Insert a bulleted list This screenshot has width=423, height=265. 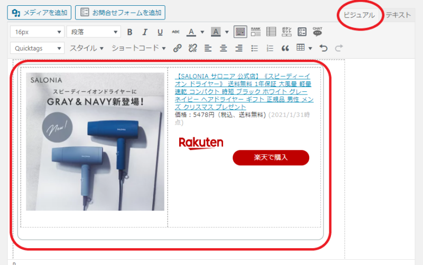254,49
